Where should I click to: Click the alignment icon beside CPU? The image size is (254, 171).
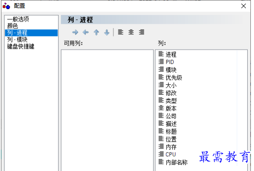click(161, 154)
